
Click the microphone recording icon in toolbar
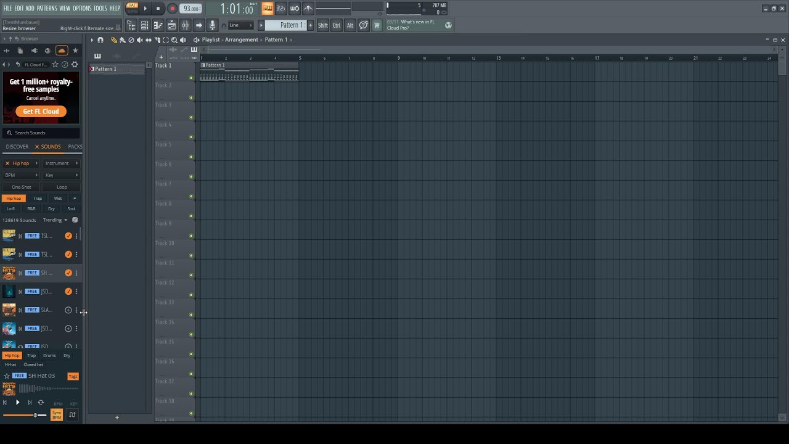point(213,25)
